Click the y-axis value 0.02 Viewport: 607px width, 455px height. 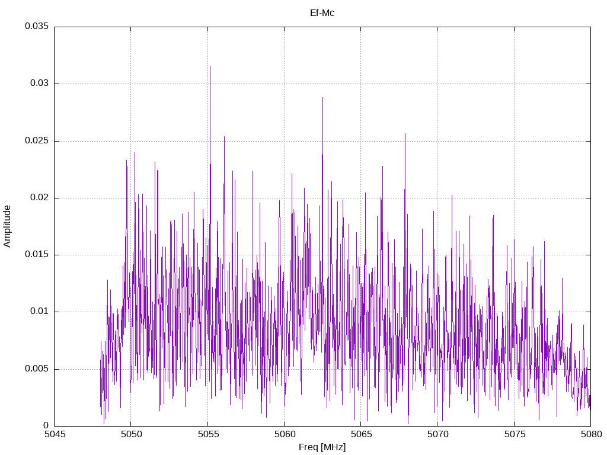click(x=40, y=197)
